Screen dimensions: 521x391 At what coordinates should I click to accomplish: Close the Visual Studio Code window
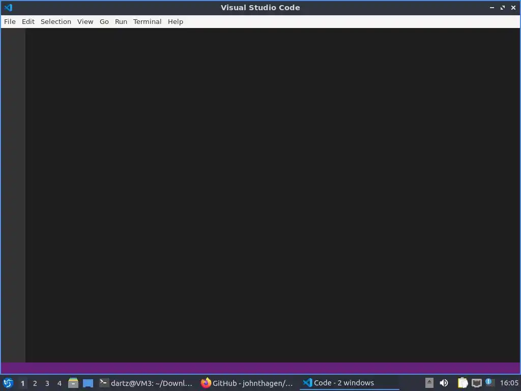pyautogui.click(x=513, y=7)
